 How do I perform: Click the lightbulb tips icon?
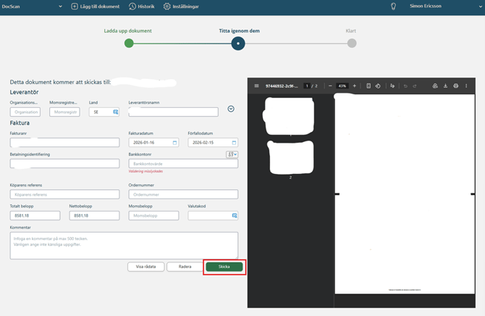click(393, 7)
